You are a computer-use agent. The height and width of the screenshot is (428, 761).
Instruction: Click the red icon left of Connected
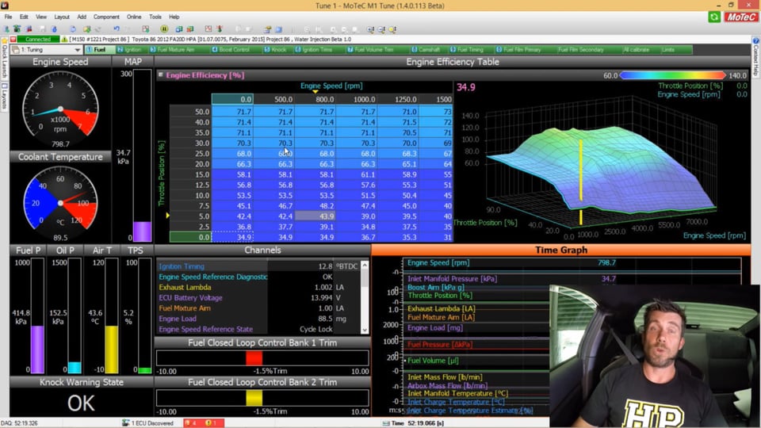(13, 40)
